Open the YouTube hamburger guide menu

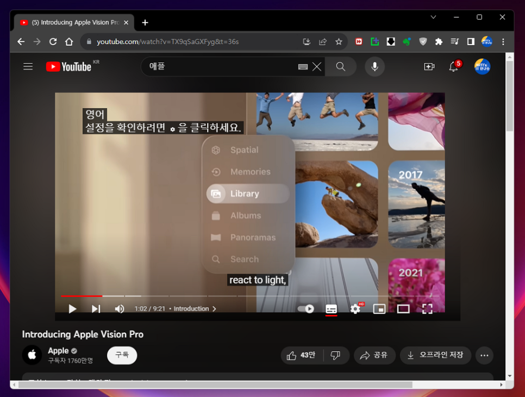pyautogui.click(x=28, y=67)
